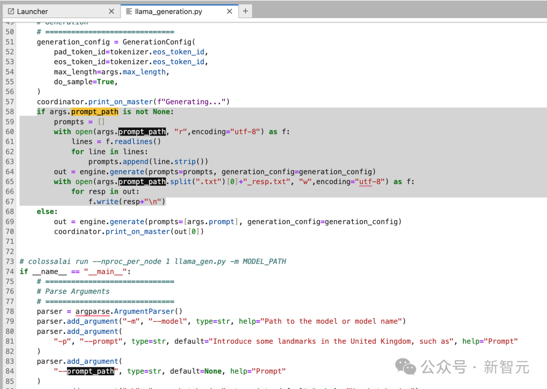This screenshot has width=547, height=389.
Task: Close the llama_generation.py tab
Action: pyautogui.click(x=229, y=12)
